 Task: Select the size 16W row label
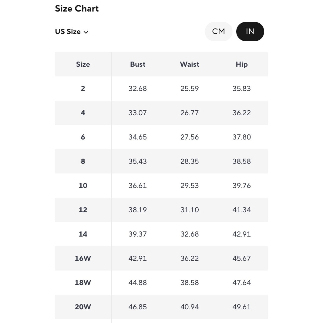point(83,258)
